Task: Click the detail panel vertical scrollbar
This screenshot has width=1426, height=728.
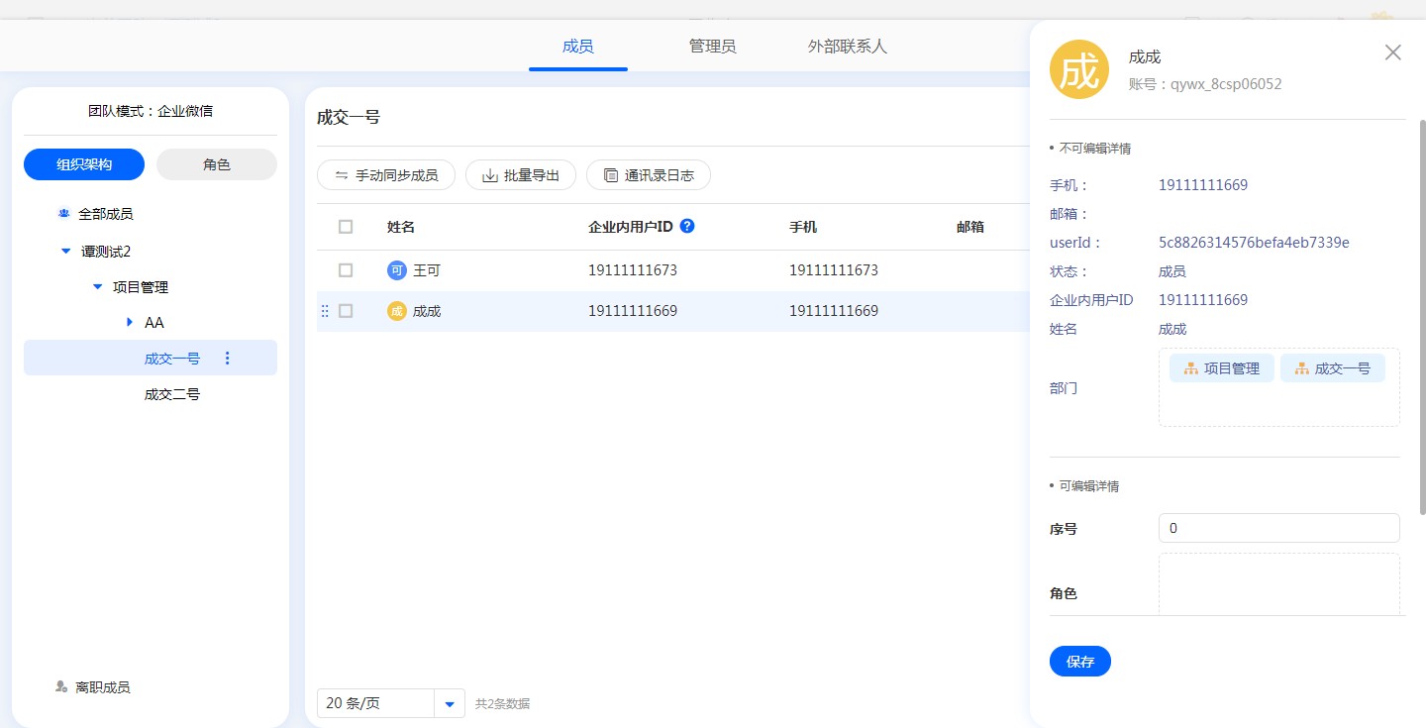Action: point(1422,317)
